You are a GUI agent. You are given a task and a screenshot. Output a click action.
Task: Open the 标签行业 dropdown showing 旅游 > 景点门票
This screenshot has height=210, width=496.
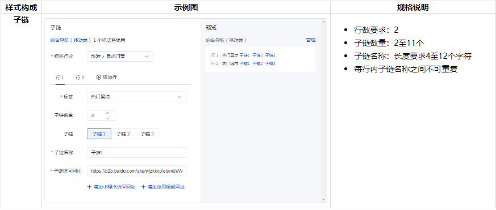(120, 56)
